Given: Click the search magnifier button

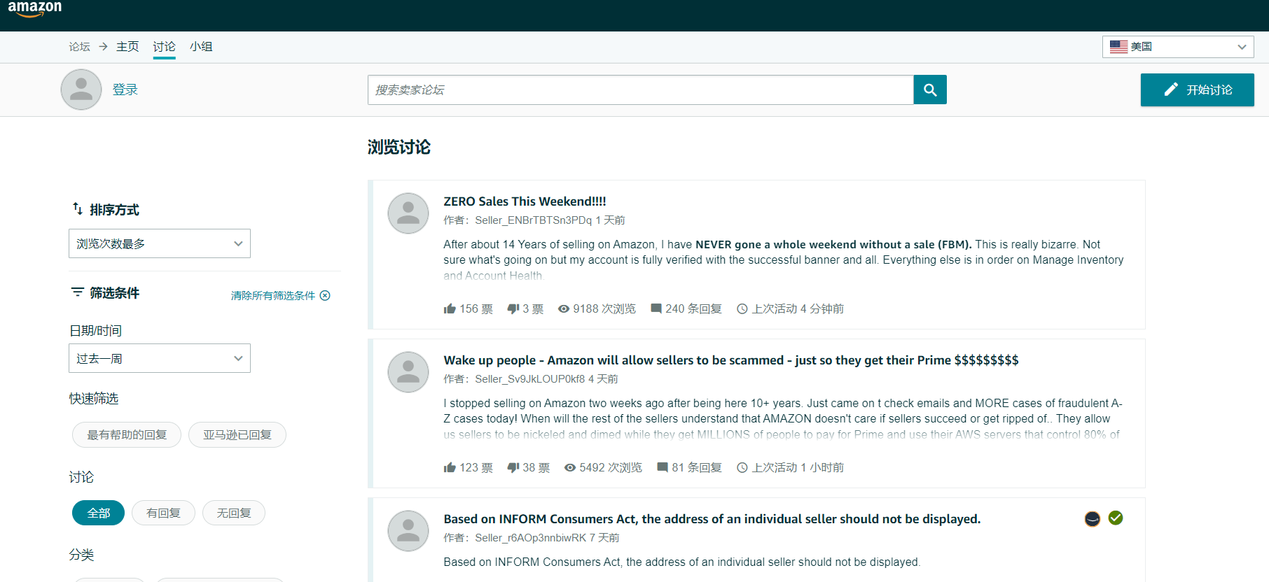Looking at the screenshot, I should pos(930,90).
